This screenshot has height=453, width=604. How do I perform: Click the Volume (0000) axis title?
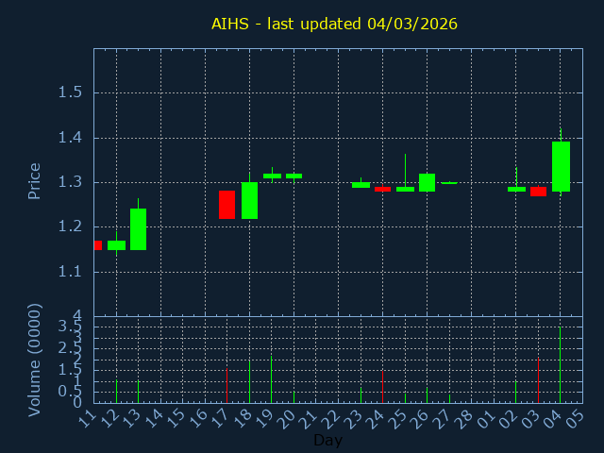34,361
